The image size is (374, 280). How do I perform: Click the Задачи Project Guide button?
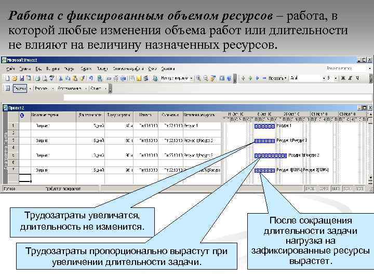pos(20,89)
